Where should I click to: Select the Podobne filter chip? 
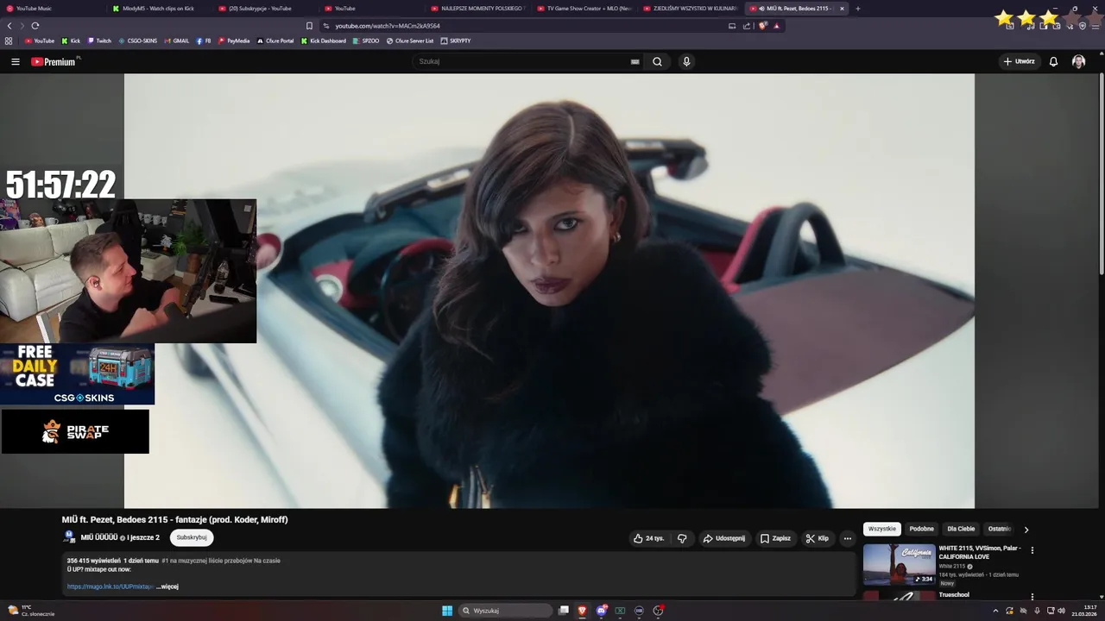click(921, 529)
